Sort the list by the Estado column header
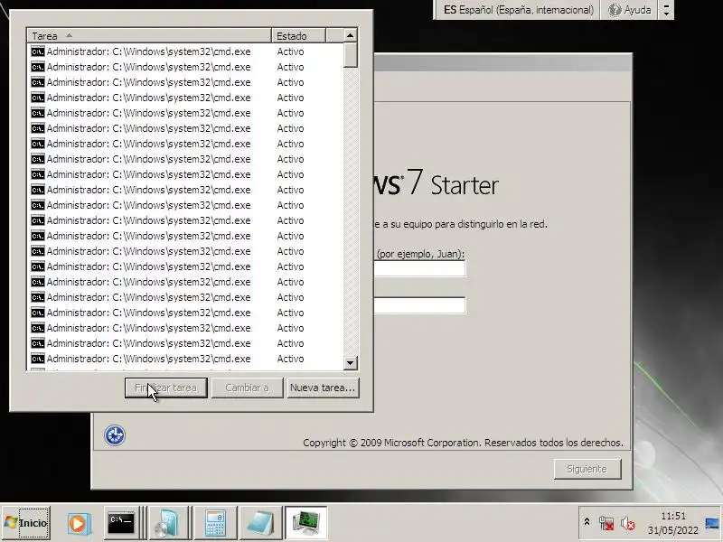 pos(299,36)
